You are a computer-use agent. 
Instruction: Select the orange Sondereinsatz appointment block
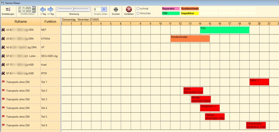point(190,39)
